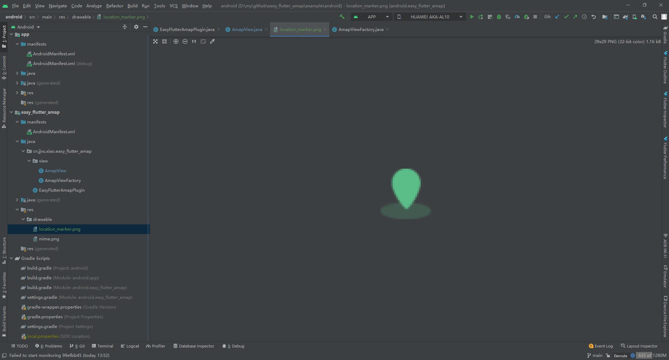
Task: Fit image zoom to window
Action: point(203,41)
